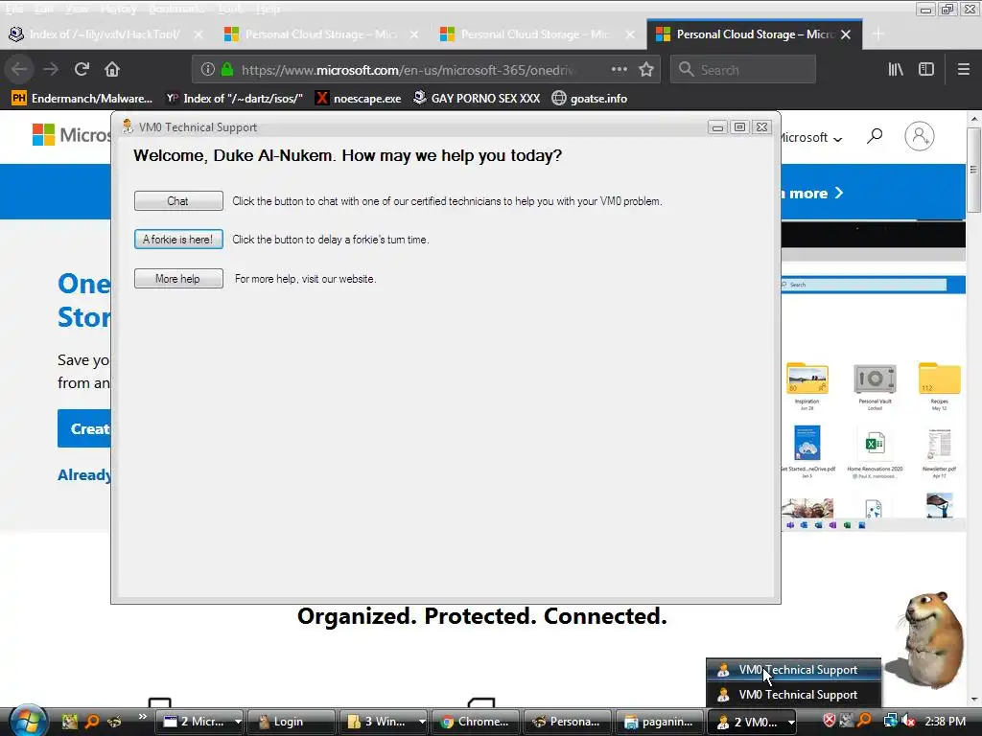Switch to the 'Persona...' taskbar button
982x736 pixels.
pyautogui.click(x=567, y=722)
